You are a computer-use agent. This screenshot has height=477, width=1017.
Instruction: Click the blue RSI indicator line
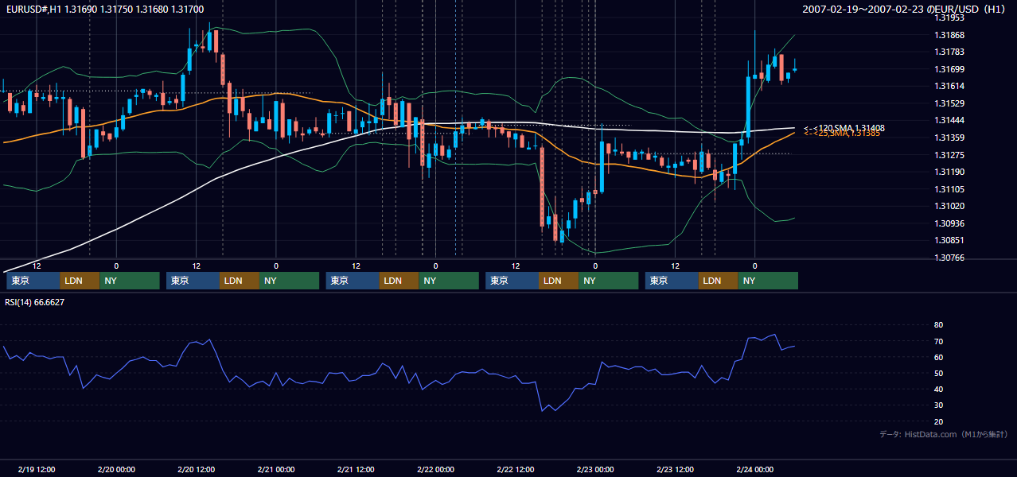pos(398,374)
